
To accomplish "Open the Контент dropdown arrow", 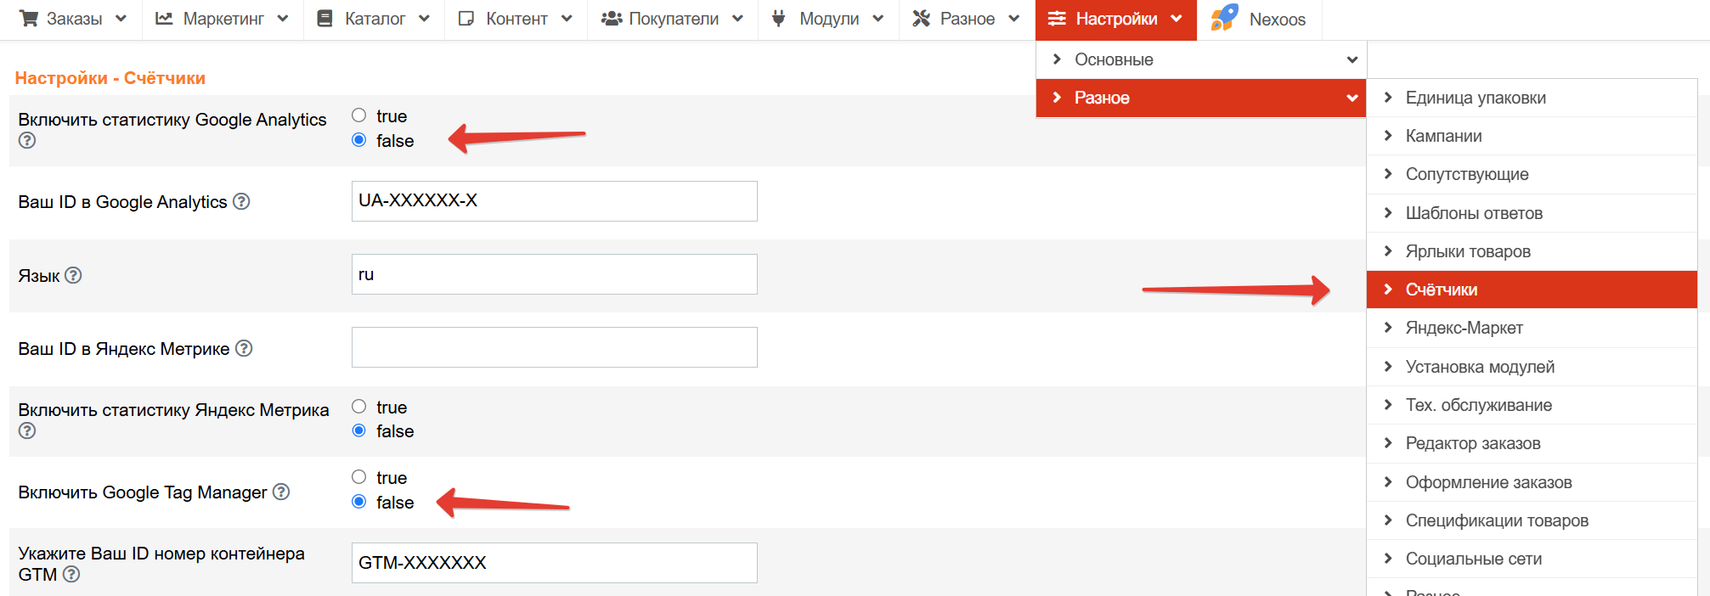I will (x=567, y=19).
